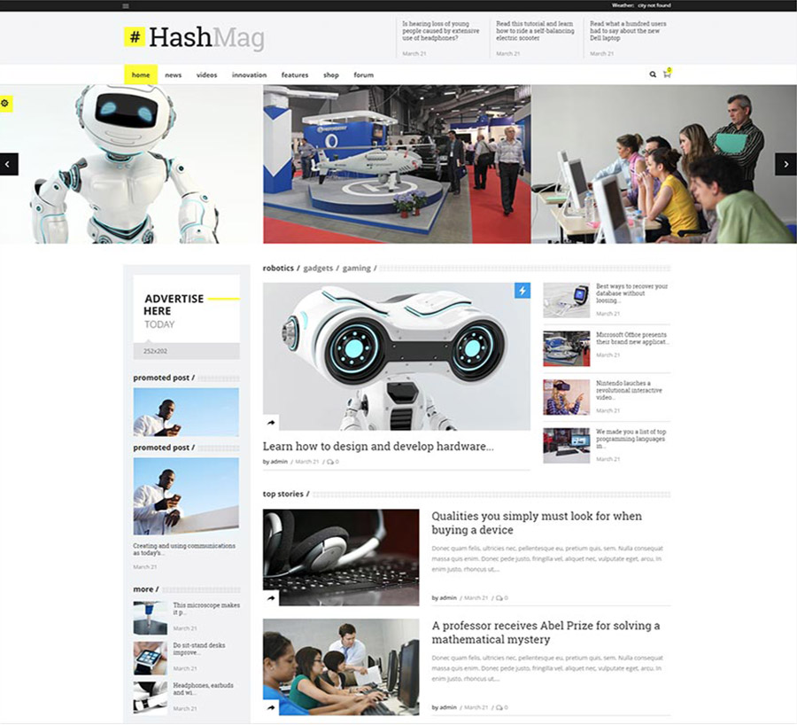The height and width of the screenshot is (725, 797).
Task: Click share arrow on headphones article image
Action: (x=272, y=596)
